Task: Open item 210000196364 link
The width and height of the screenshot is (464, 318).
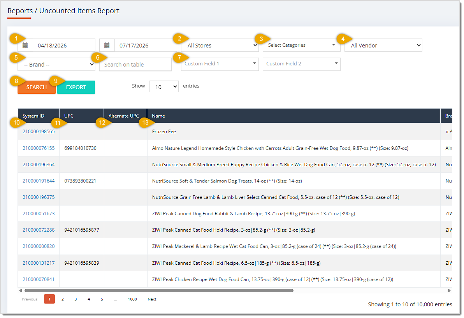Action: point(39,165)
